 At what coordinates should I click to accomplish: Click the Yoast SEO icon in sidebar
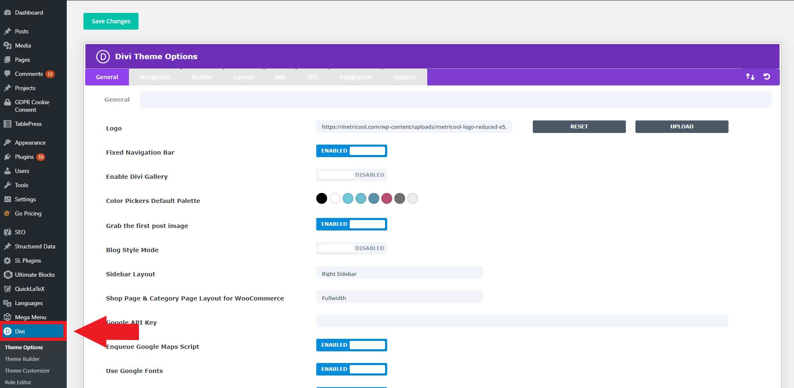point(8,232)
